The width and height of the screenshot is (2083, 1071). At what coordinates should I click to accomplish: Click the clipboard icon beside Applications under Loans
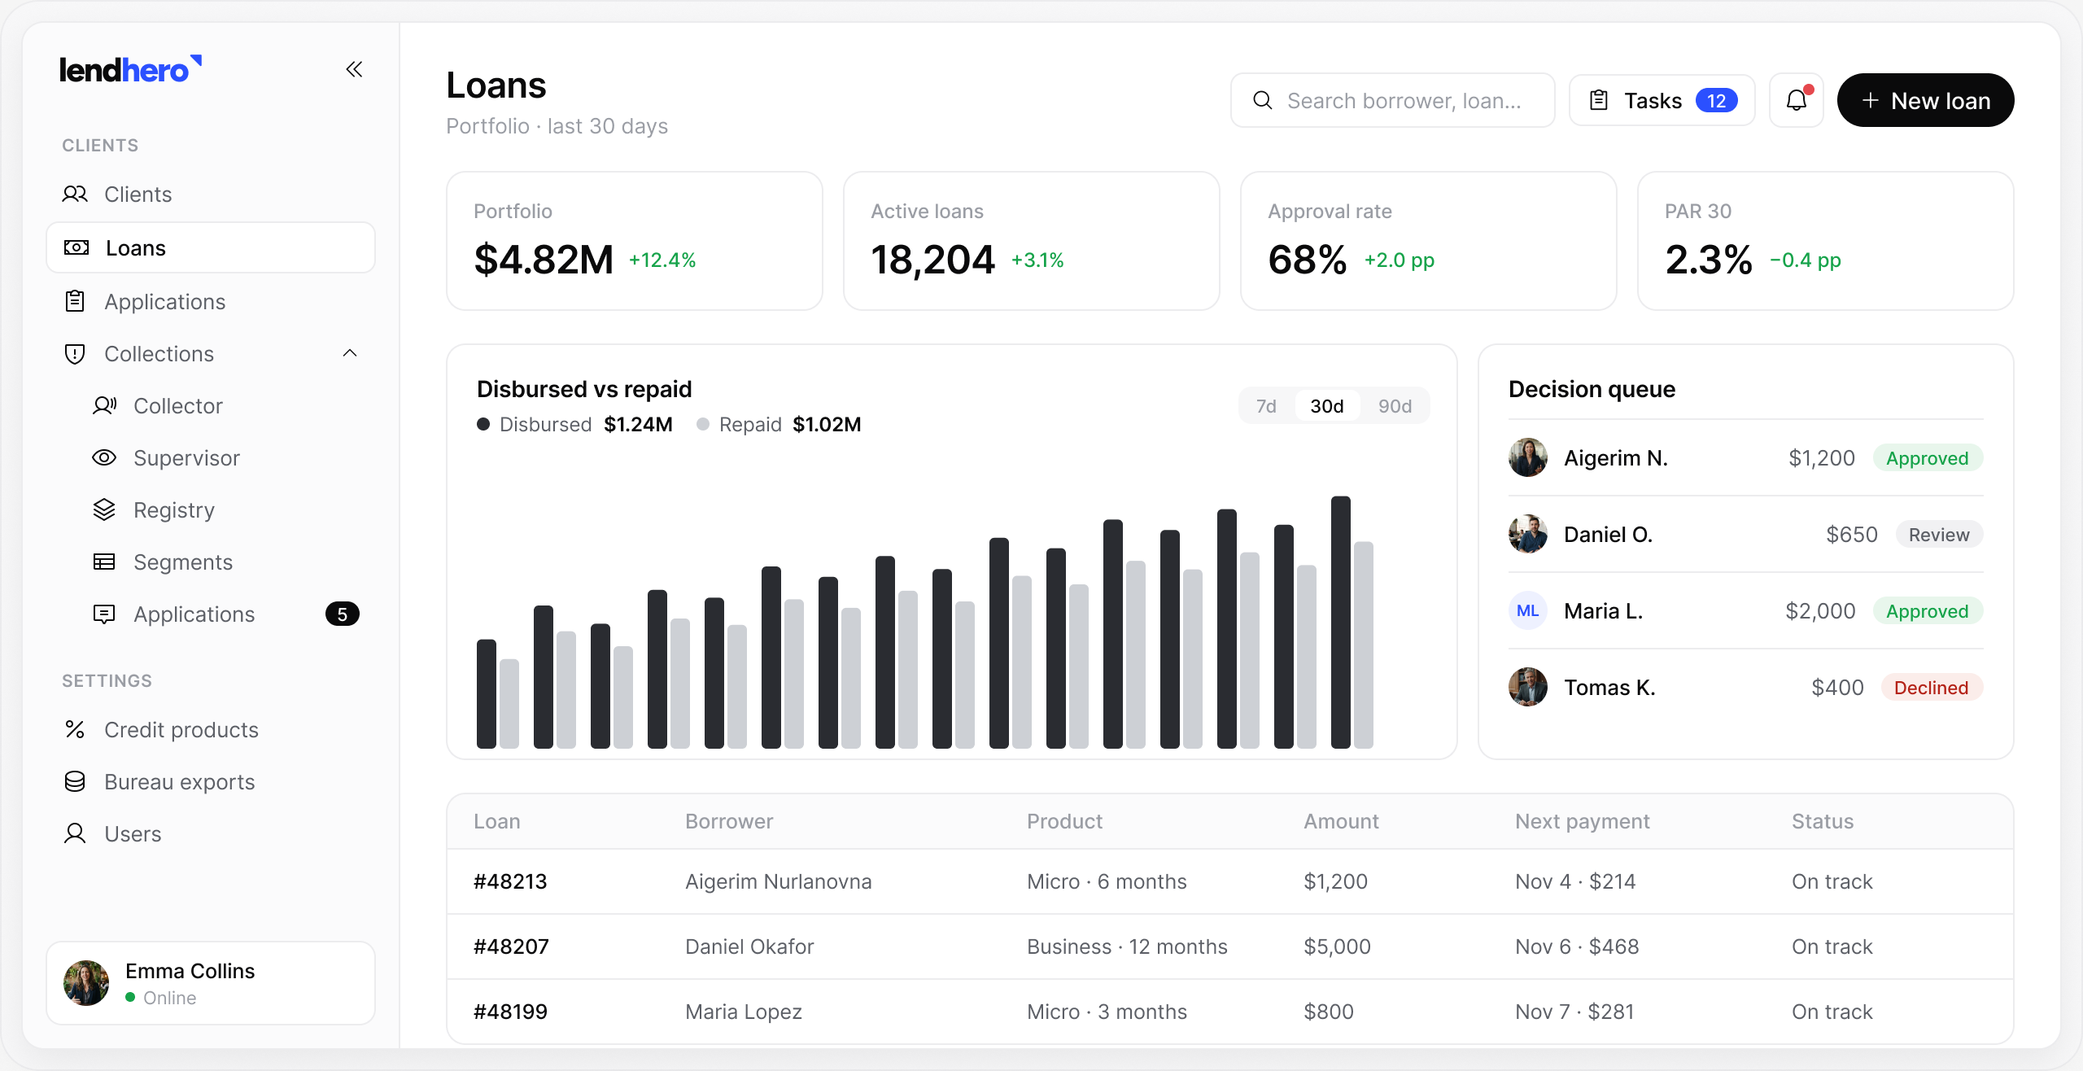tap(75, 301)
